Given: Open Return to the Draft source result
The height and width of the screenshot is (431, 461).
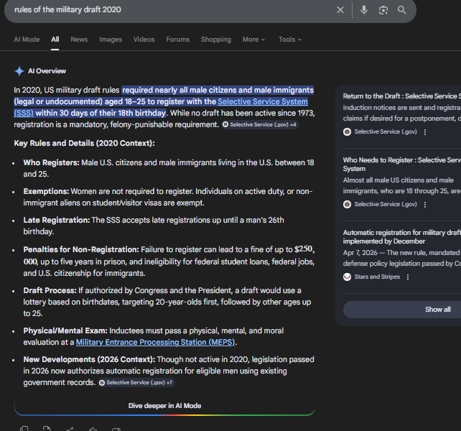Looking at the screenshot, I should (x=402, y=96).
